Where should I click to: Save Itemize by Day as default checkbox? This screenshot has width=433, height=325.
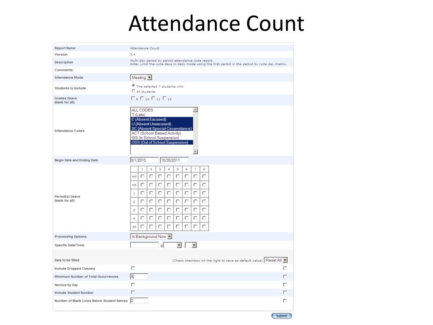pyautogui.click(x=285, y=284)
